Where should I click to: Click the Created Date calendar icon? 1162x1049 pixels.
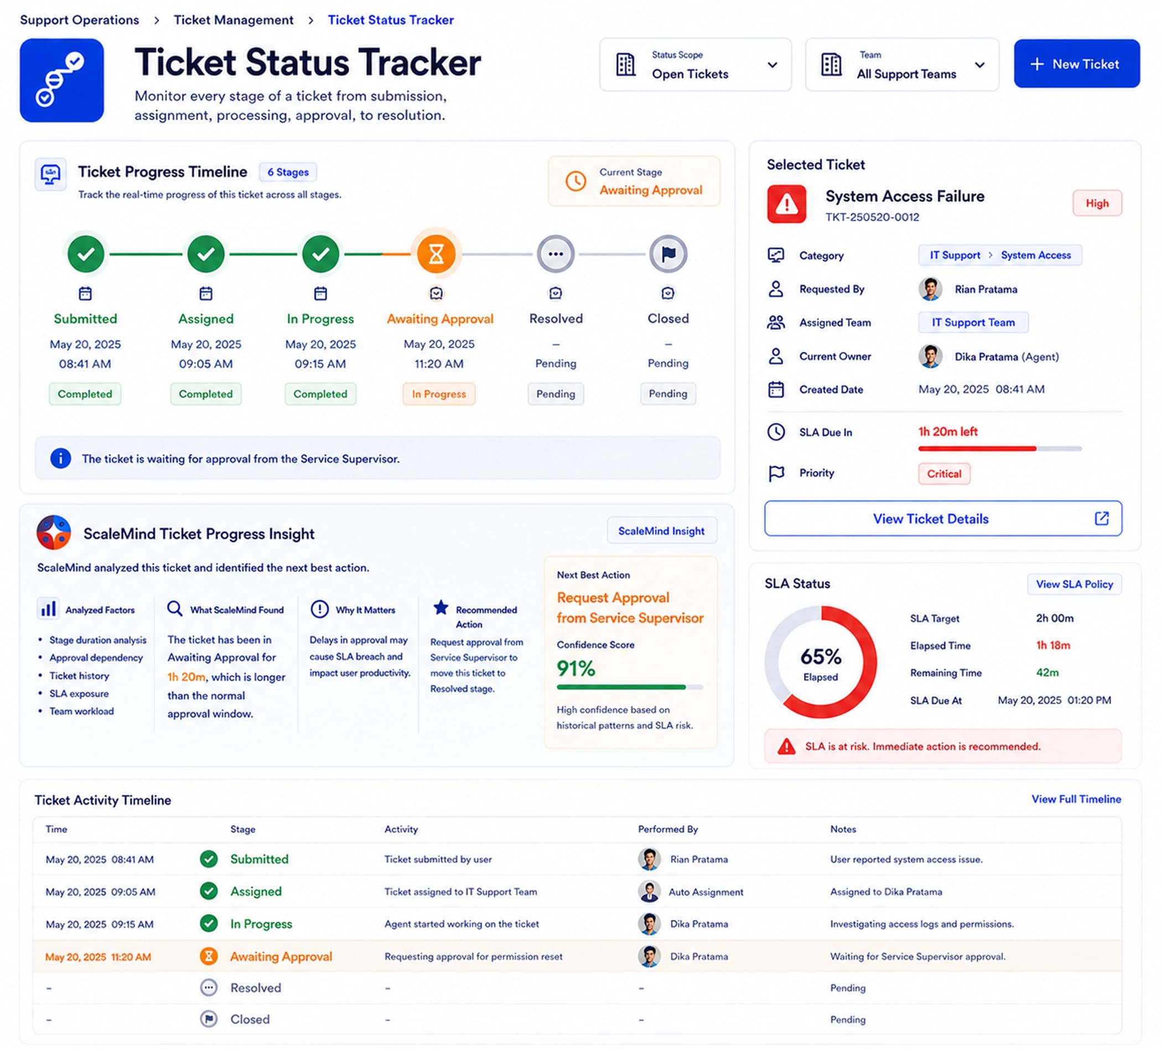click(776, 390)
